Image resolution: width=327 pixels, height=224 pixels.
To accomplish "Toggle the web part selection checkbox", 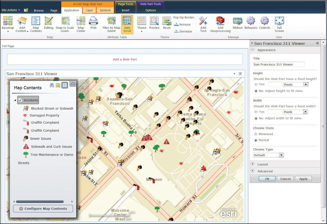I will point(240,74).
